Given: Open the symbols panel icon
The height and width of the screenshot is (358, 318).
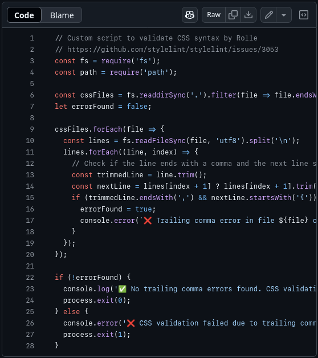Looking at the screenshot, I should click(304, 15).
